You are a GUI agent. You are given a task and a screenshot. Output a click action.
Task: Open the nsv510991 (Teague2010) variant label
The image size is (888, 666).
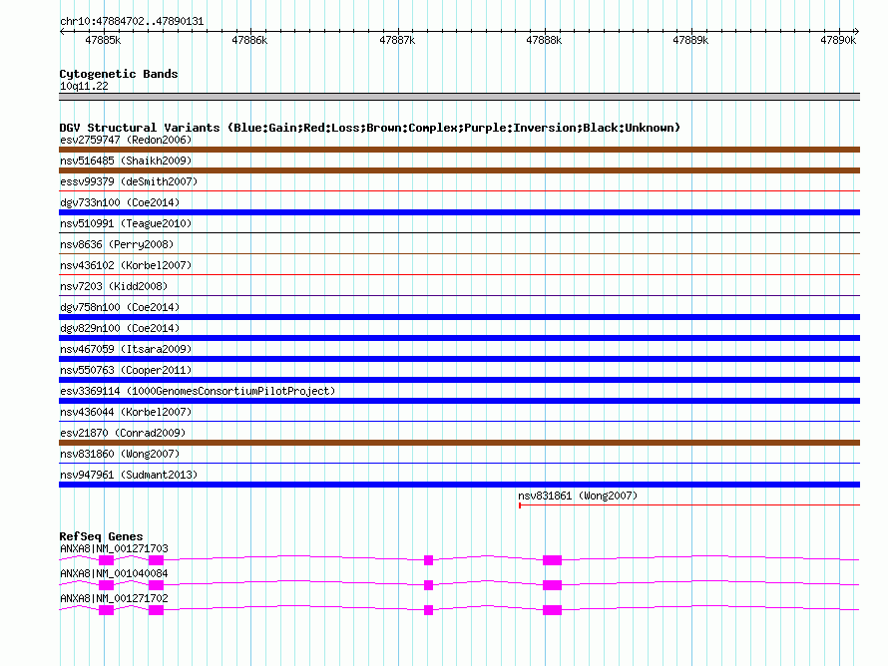(x=126, y=223)
